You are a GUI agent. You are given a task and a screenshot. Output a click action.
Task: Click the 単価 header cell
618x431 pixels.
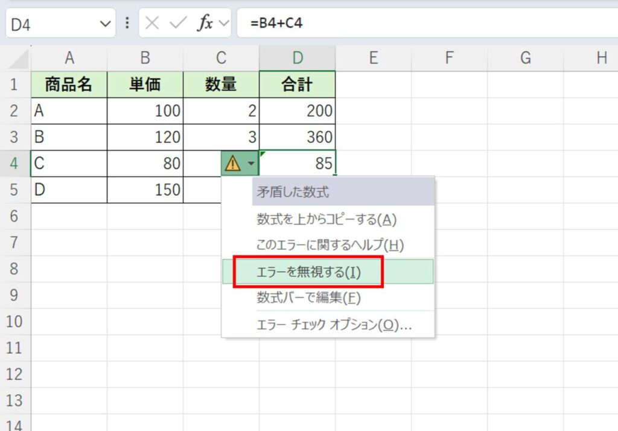point(145,85)
